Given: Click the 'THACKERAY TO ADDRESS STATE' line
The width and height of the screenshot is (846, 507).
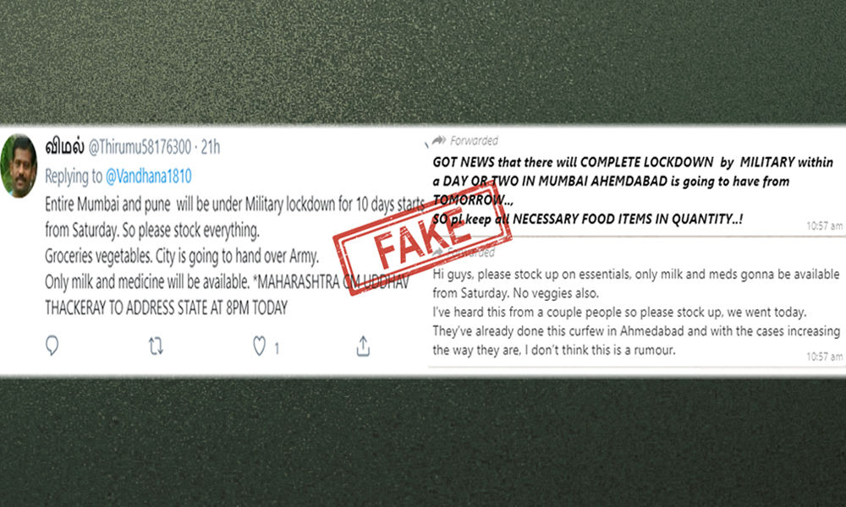Looking at the screenshot, I should [166, 308].
